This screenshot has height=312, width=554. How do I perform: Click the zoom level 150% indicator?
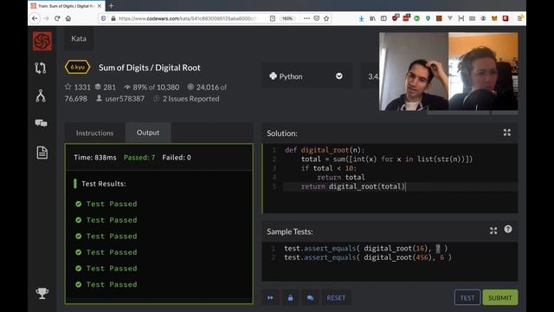pyautogui.click(x=287, y=18)
